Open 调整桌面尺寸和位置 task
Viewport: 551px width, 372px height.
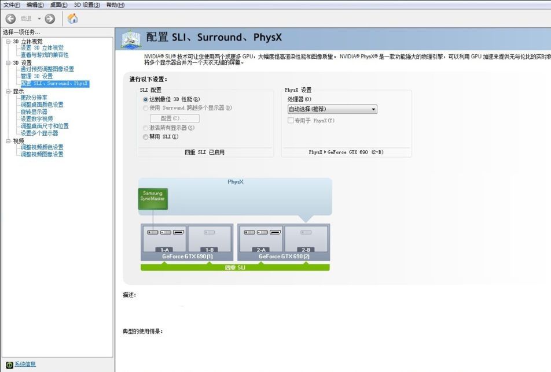click(x=44, y=126)
